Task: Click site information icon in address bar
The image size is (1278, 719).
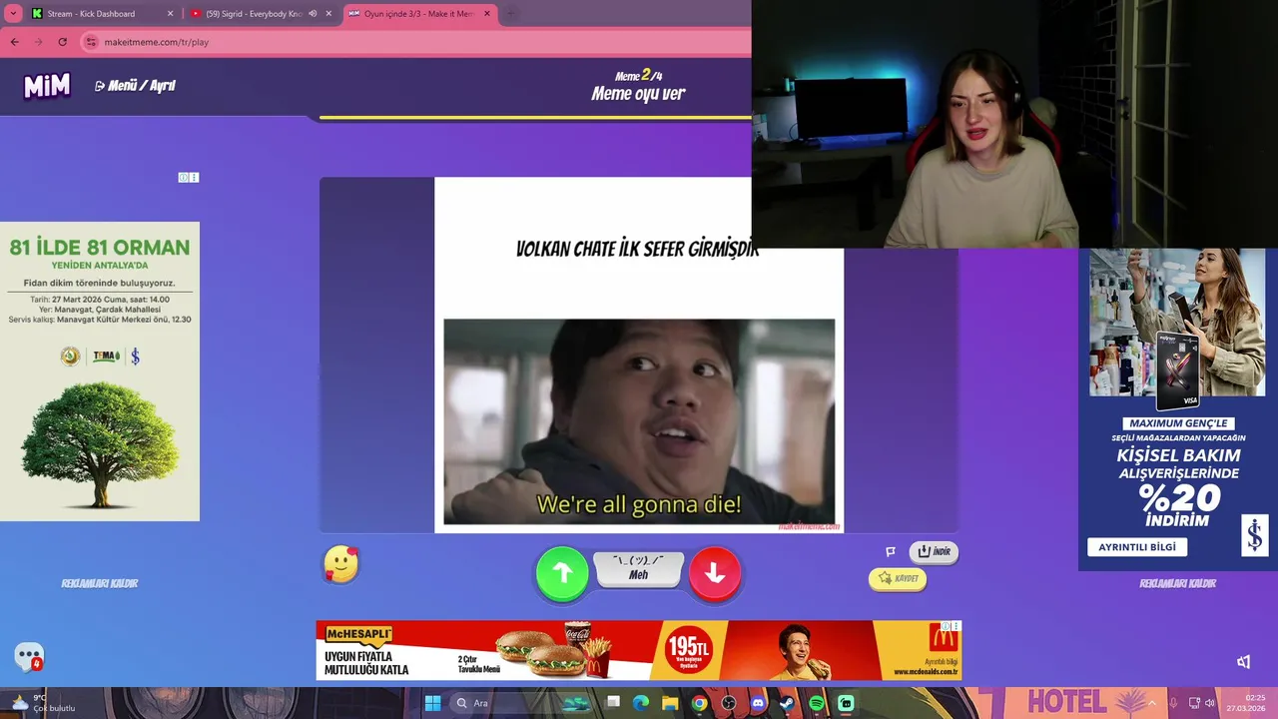Action: [91, 42]
